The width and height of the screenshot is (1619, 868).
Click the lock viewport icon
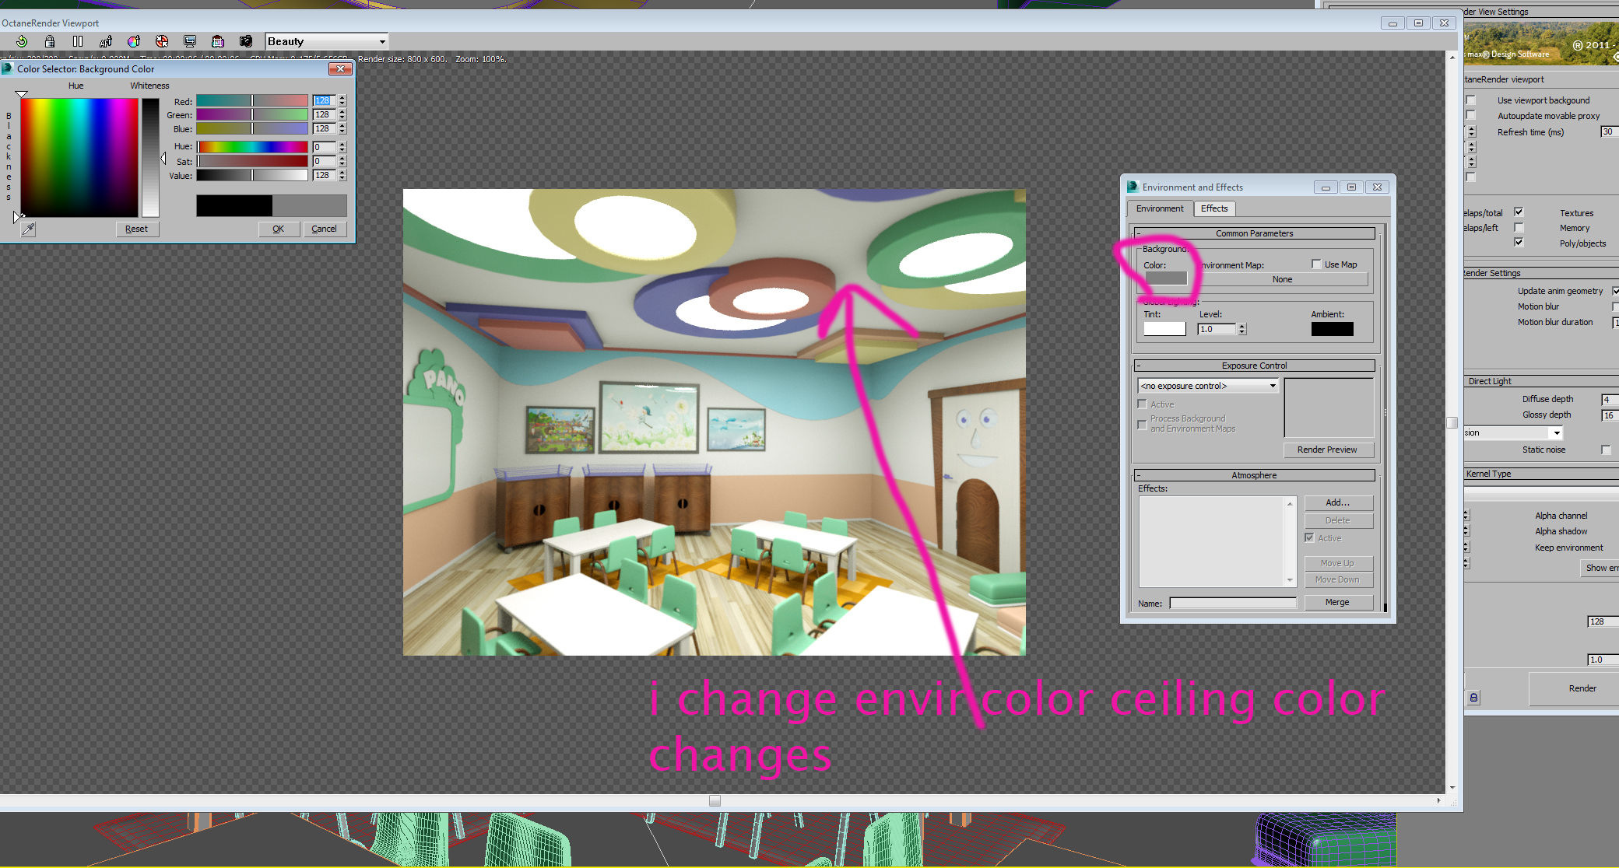(x=50, y=41)
